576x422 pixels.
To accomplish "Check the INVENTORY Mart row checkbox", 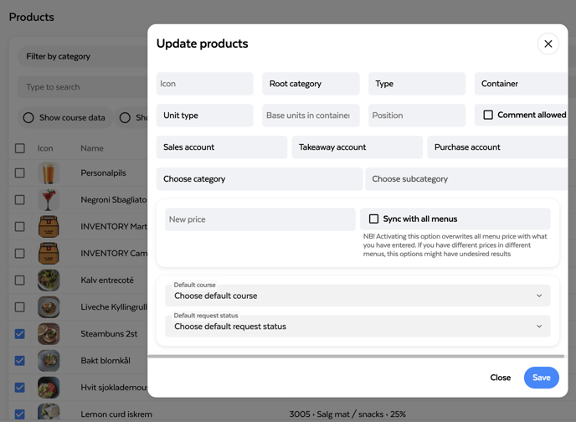I will (x=20, y=226).
